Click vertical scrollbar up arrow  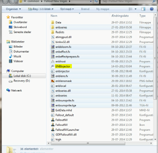point(155,15)
